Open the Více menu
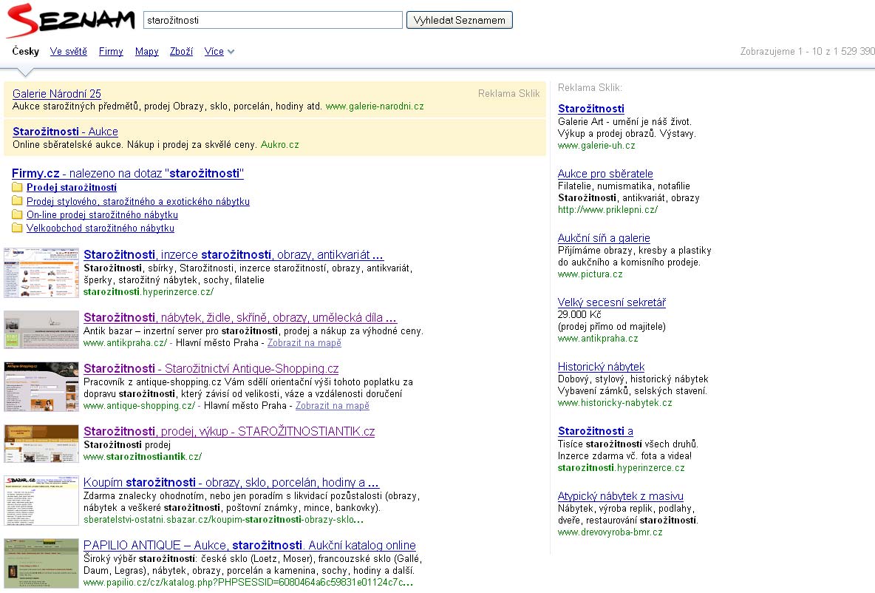Viewport: 875px width, 593px height. (214, 51)
